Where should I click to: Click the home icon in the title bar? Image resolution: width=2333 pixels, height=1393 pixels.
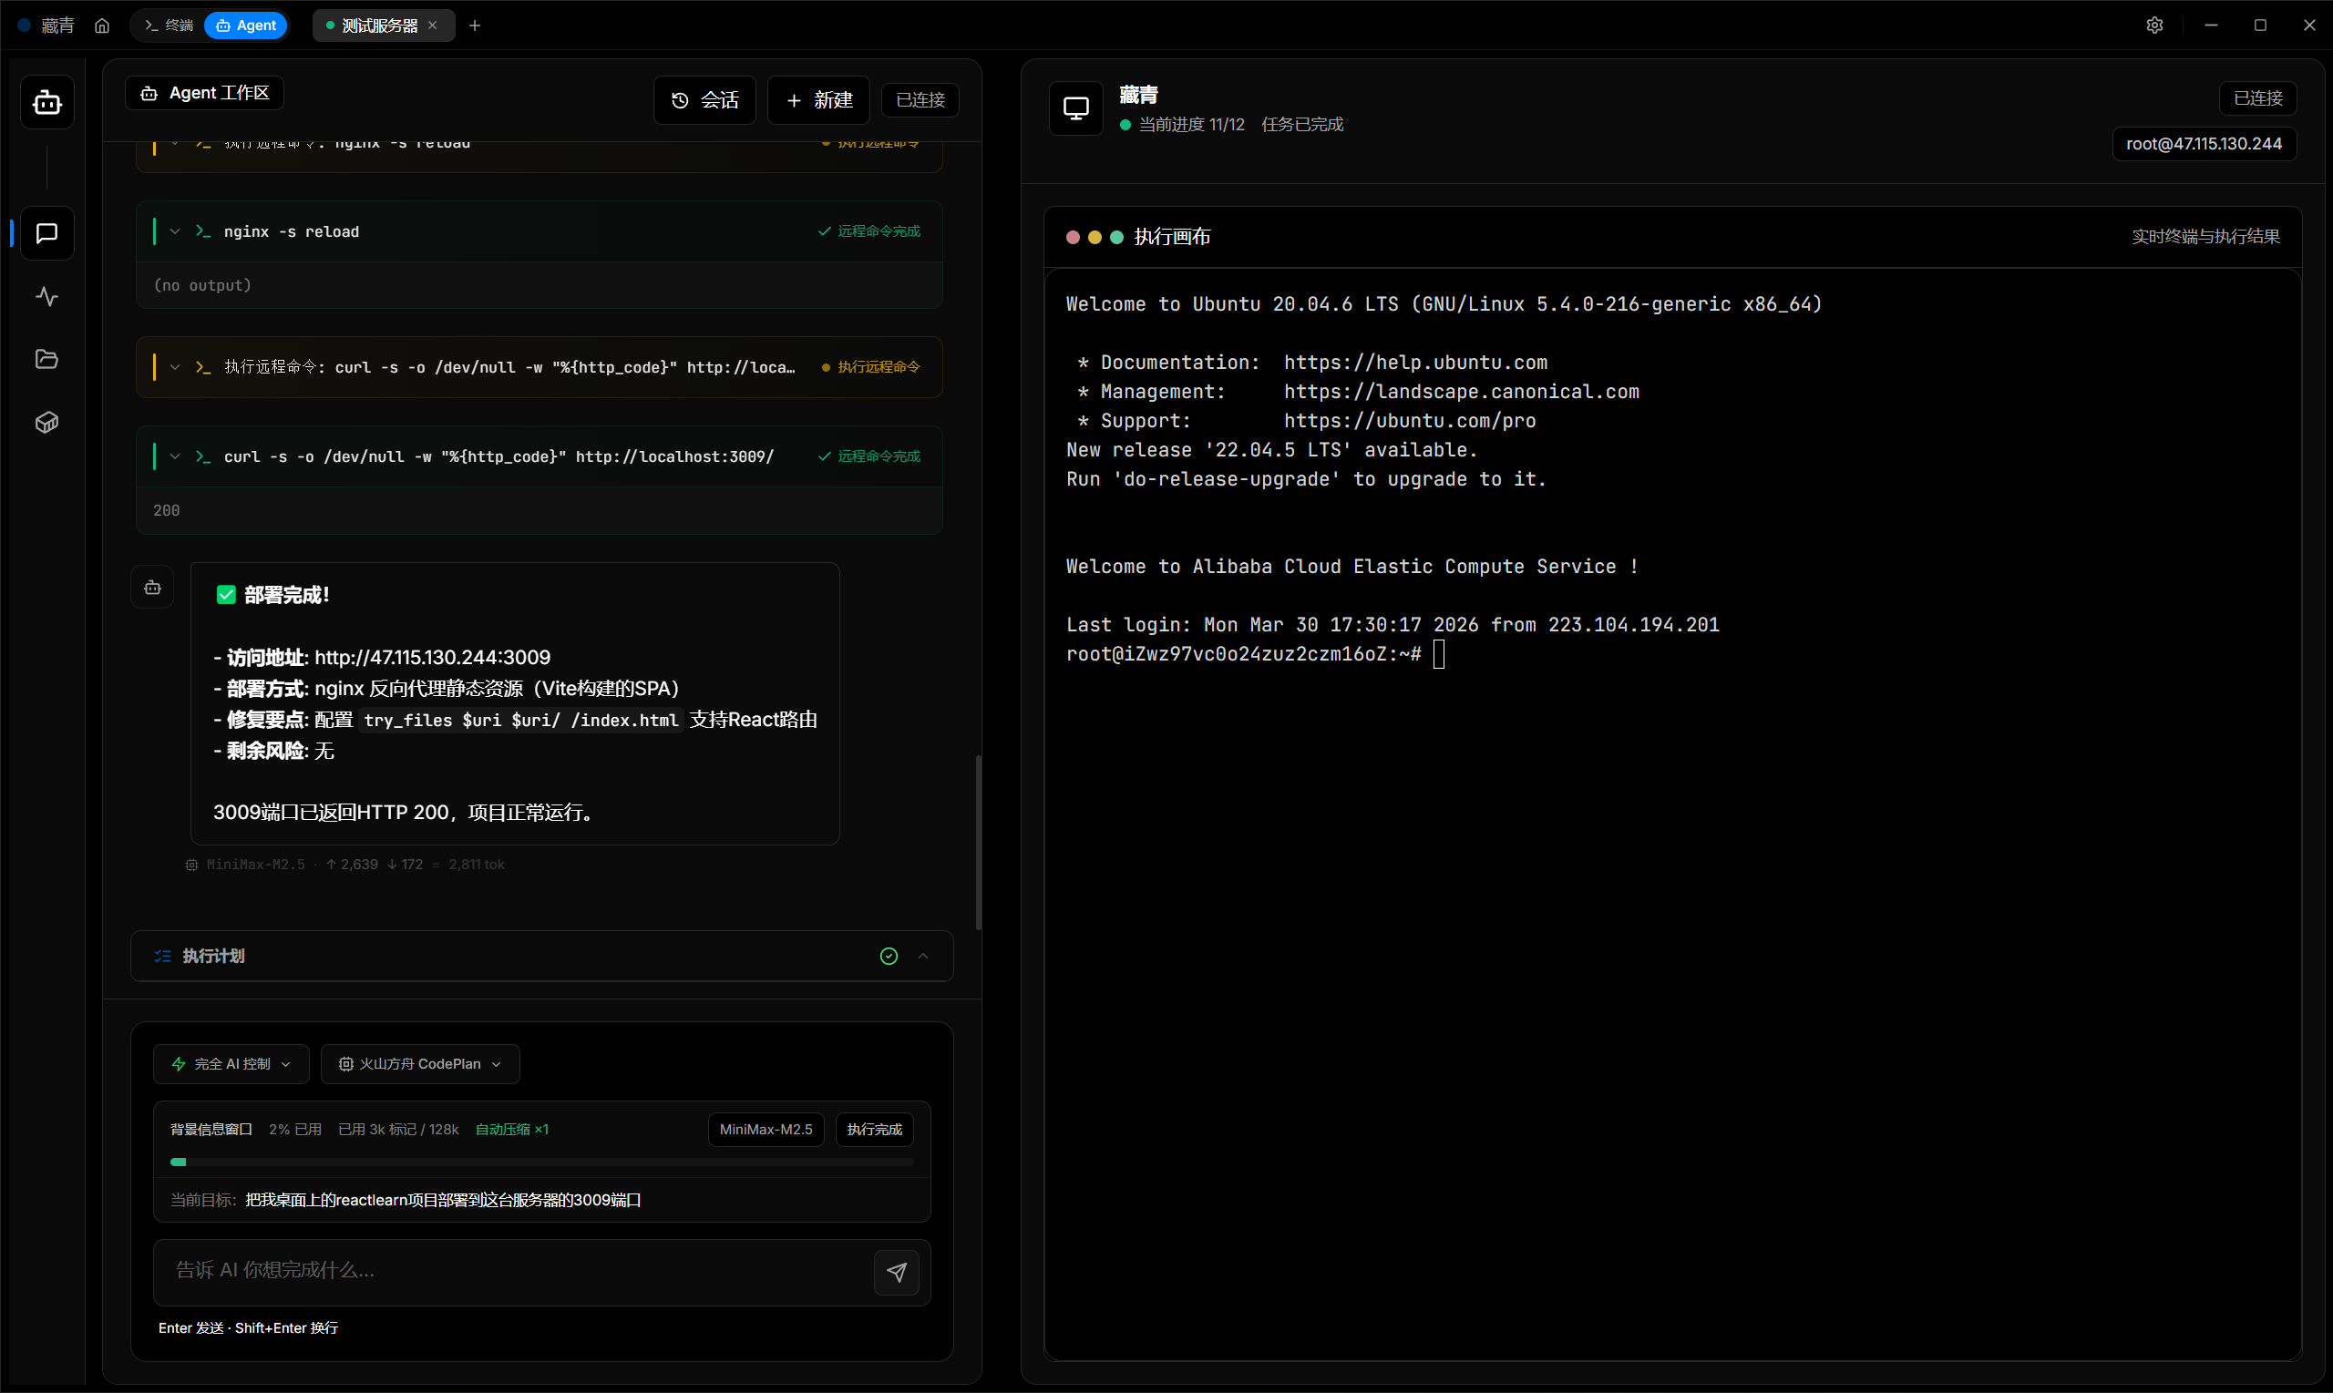pyautogui.click(x=102, y=26)
